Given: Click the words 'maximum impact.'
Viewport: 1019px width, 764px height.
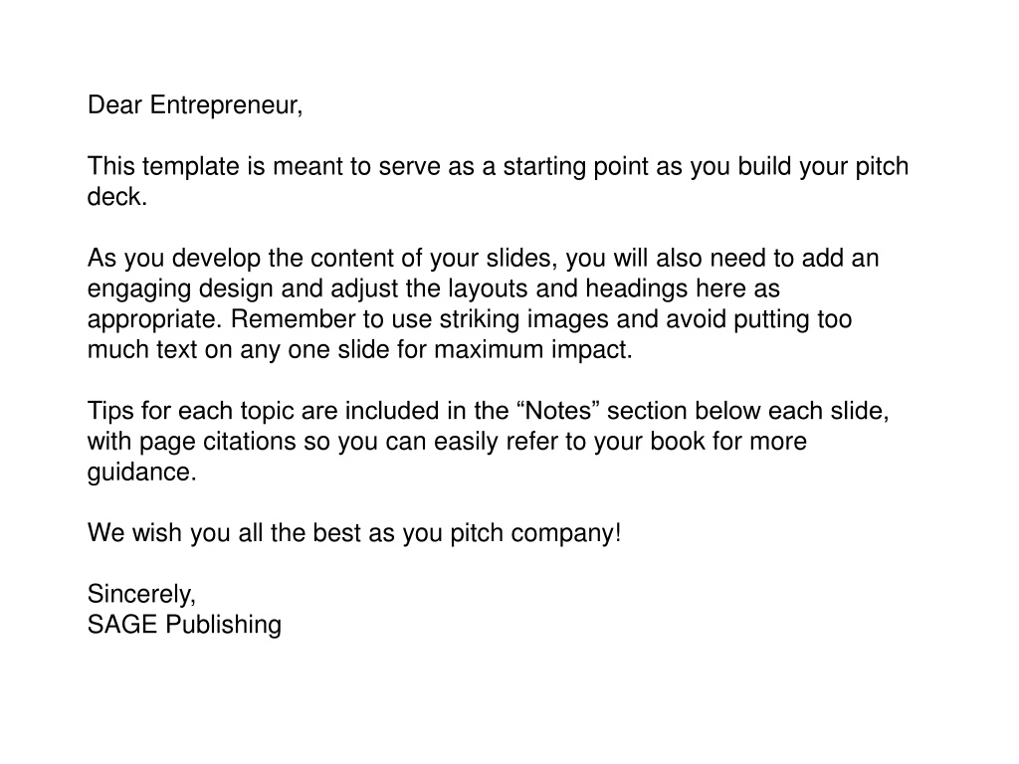Looking at the screenshot, I should pos(533,350).
